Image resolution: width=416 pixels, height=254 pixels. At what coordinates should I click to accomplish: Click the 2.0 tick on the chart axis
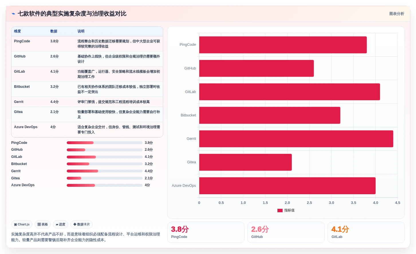pyautogui.click(x=287, y=203)
